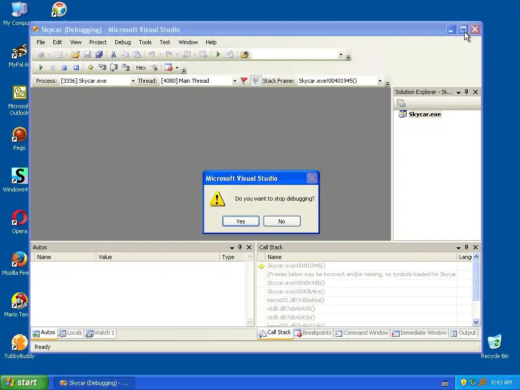Viewport: 520px width, 390px height.
Task: Click the New Project toolbar icon
Action: 41,55
